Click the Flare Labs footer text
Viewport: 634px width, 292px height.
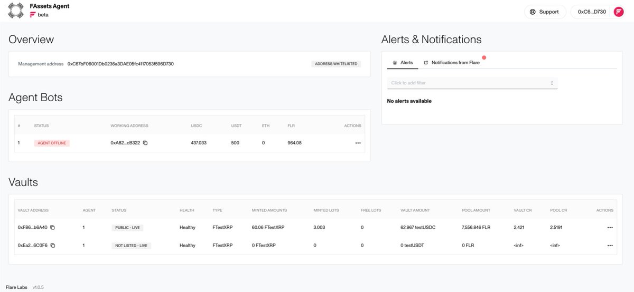click(x=16, y=288)
